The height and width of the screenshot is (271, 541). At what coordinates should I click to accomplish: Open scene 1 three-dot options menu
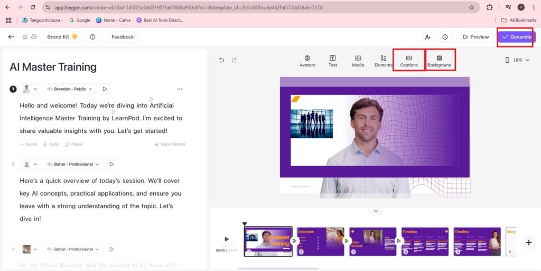(180, 89)
